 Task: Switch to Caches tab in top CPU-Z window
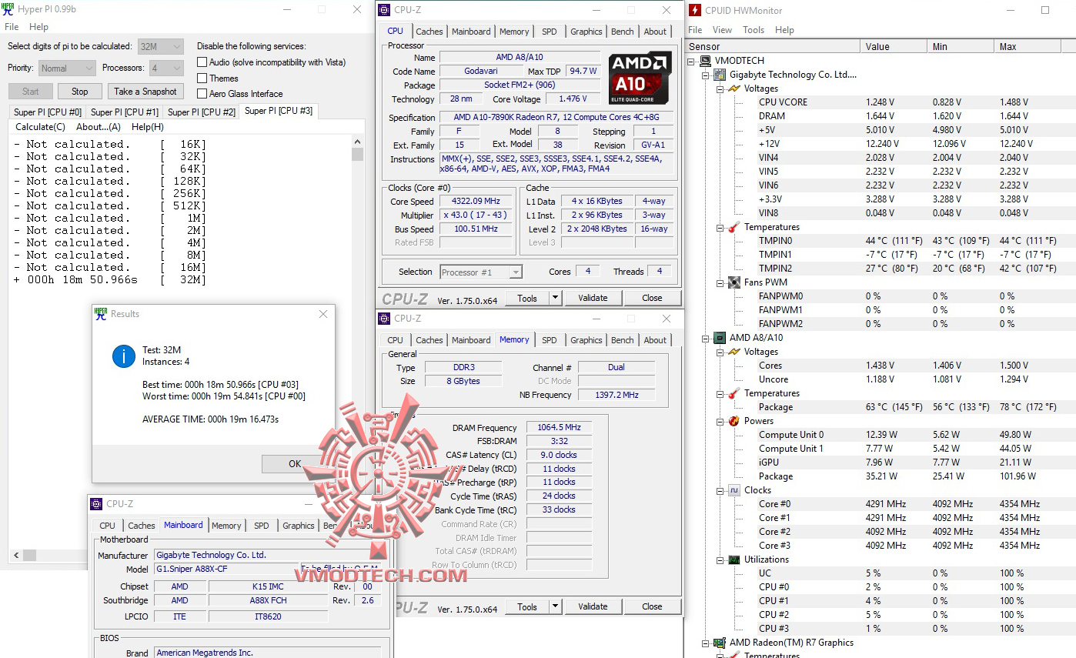pyautogui.click(x=429, y=32)
